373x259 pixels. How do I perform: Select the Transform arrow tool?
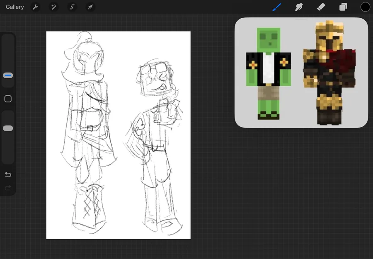[90, 7]
